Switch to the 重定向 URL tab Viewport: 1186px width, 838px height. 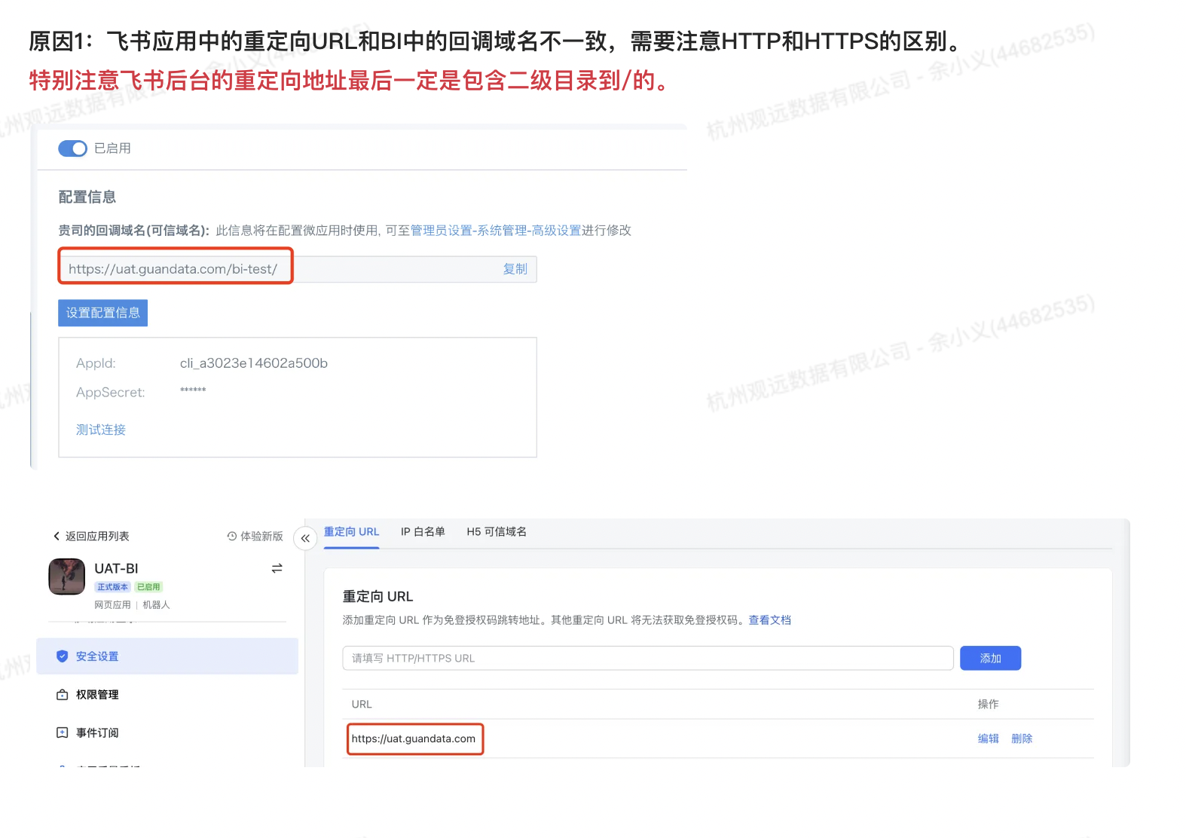(x=352, y=532)
